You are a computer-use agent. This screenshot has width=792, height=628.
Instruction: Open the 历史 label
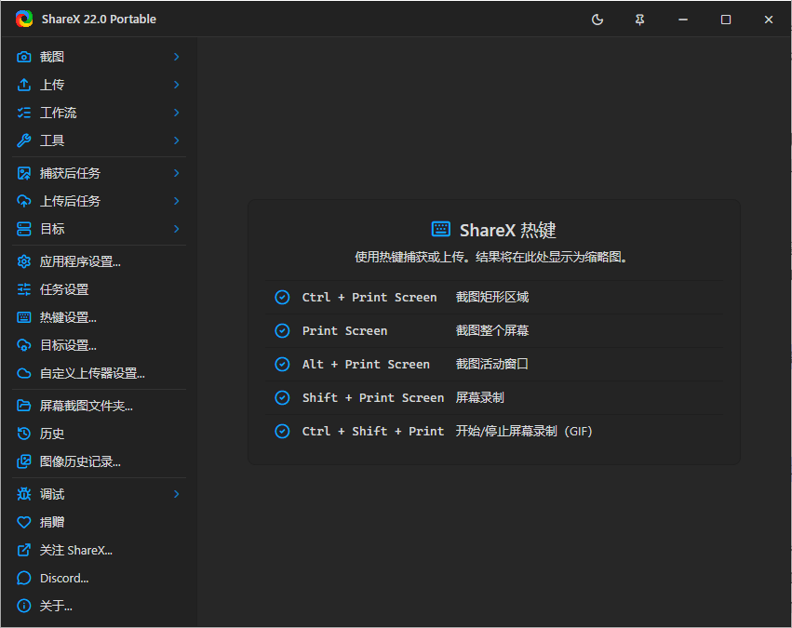coord(52,434)
